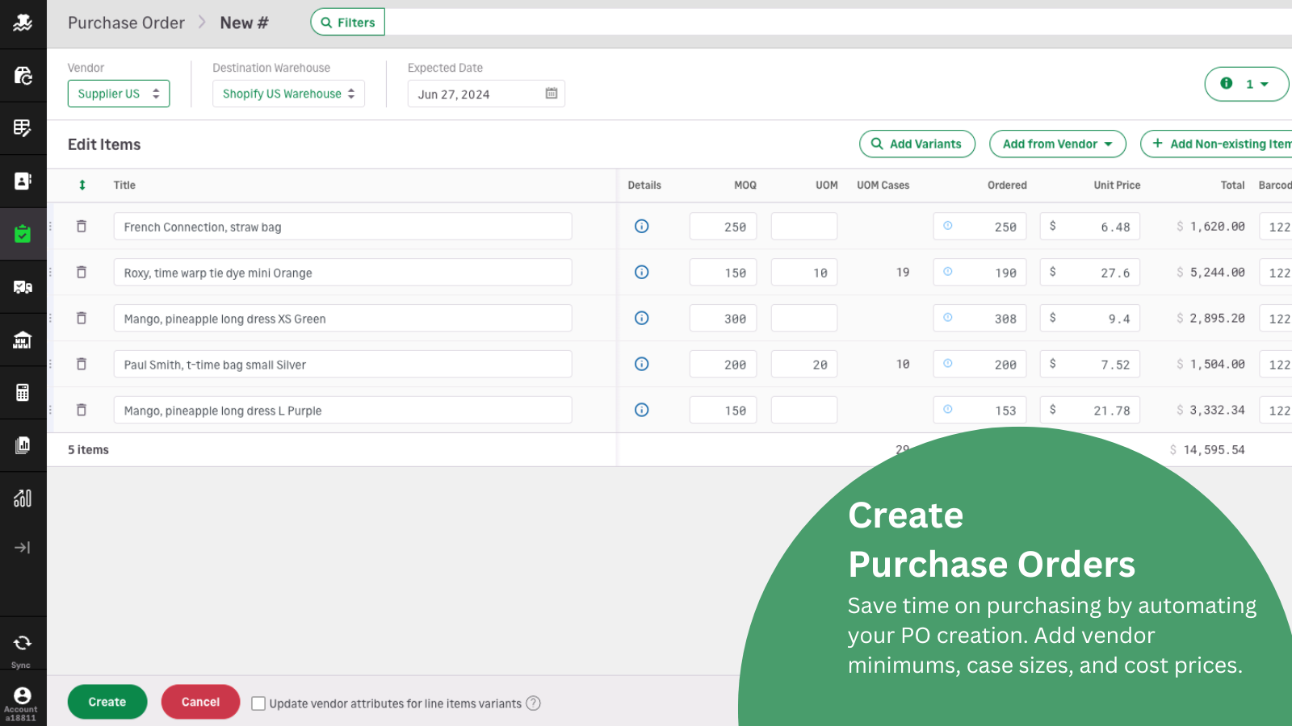Open the analytics chart icon in the sidebar
The height and width of the screenshot is (726, 1292).
click(23, 498)
